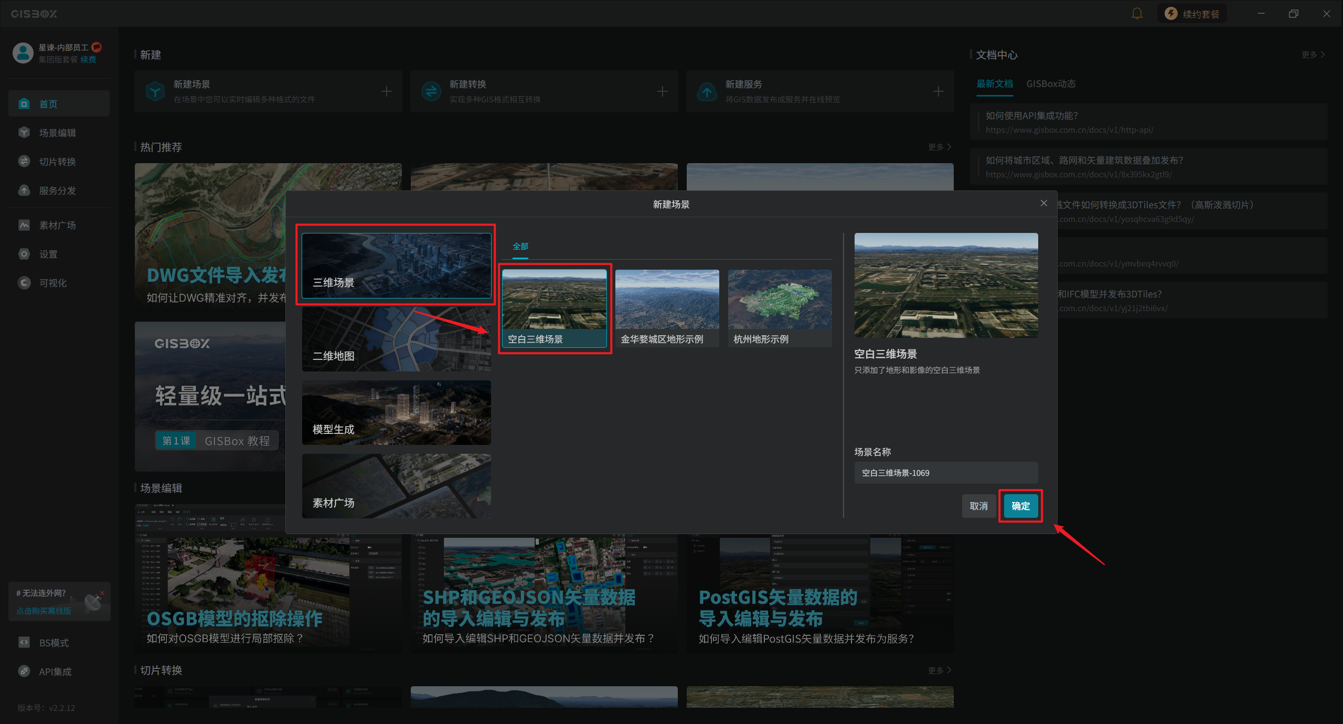Screen dimensions: 1343x724
Task: Click the API集成 link icon
Action: click(24, 672)
